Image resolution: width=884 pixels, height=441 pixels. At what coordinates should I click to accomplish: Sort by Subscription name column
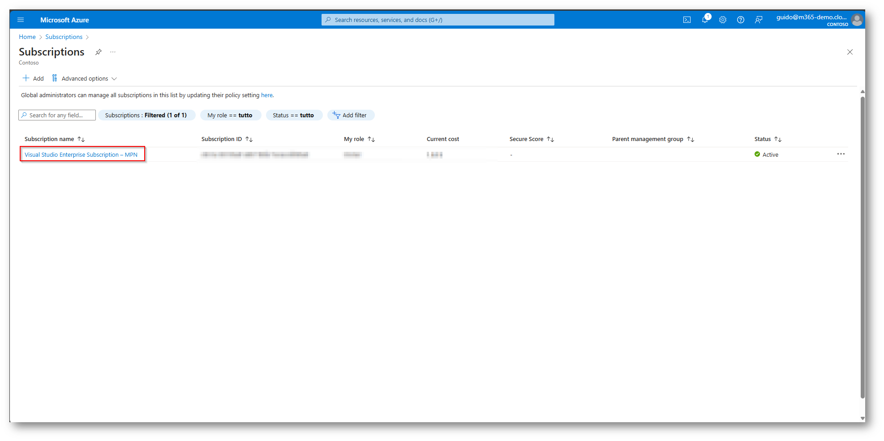click(x=55, y=139)
